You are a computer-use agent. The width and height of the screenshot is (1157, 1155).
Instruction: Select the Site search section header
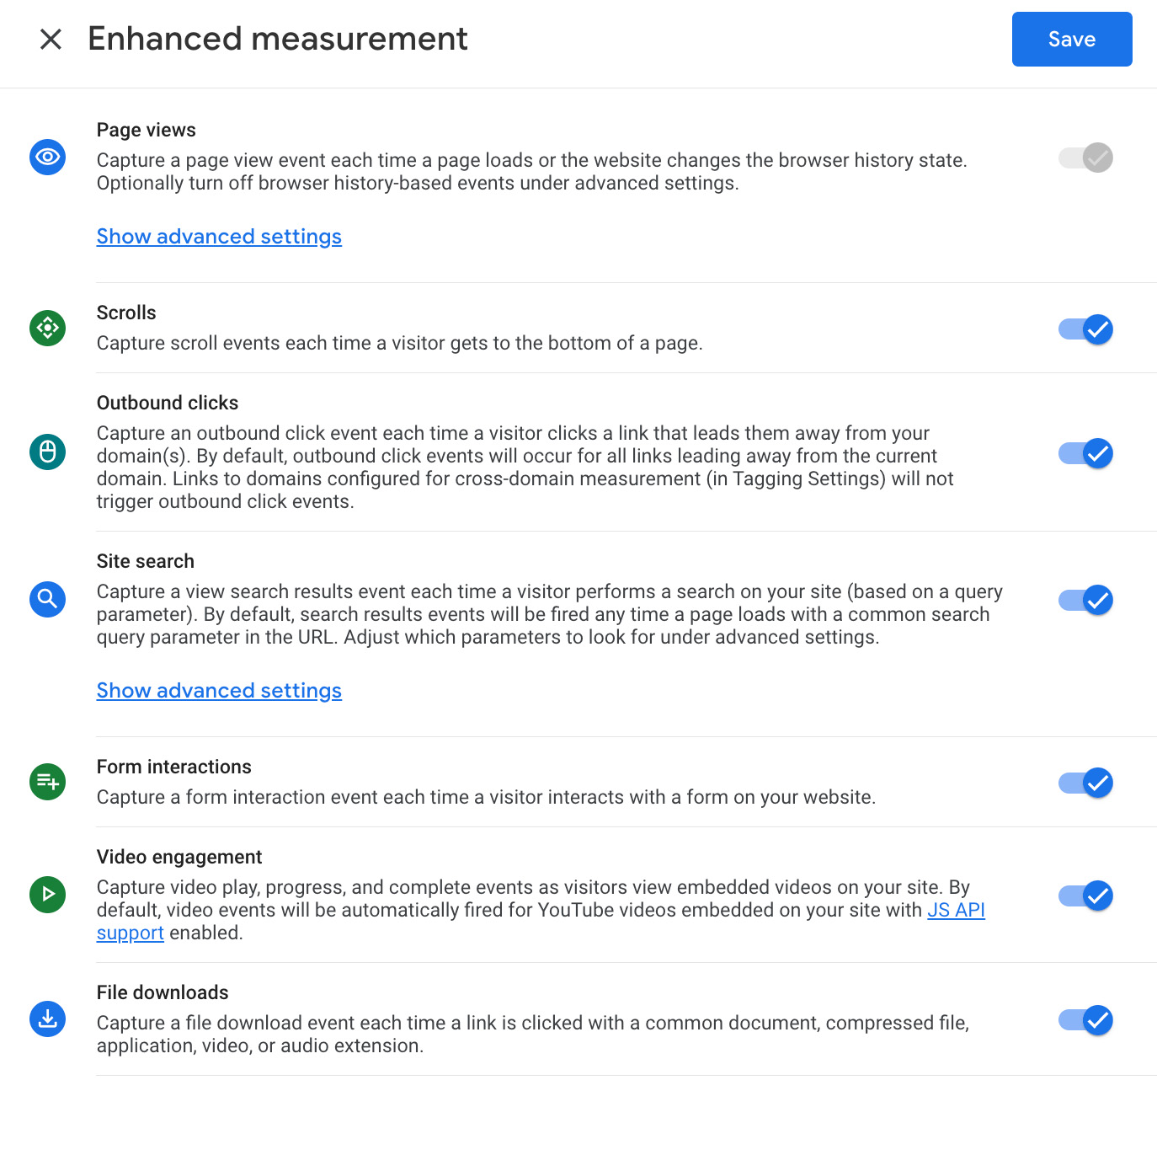click(x=145, y=560)
